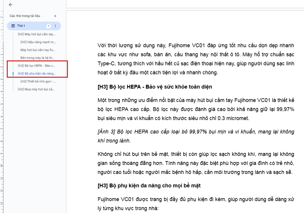Open the three-dot menu for Thẻ 1
This screenshot has height=213, width=304.
click(55, 26)
